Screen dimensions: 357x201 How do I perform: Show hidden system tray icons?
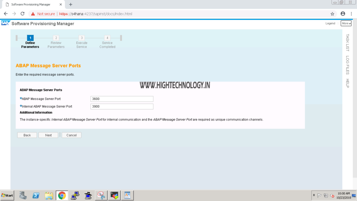(314, 195)
